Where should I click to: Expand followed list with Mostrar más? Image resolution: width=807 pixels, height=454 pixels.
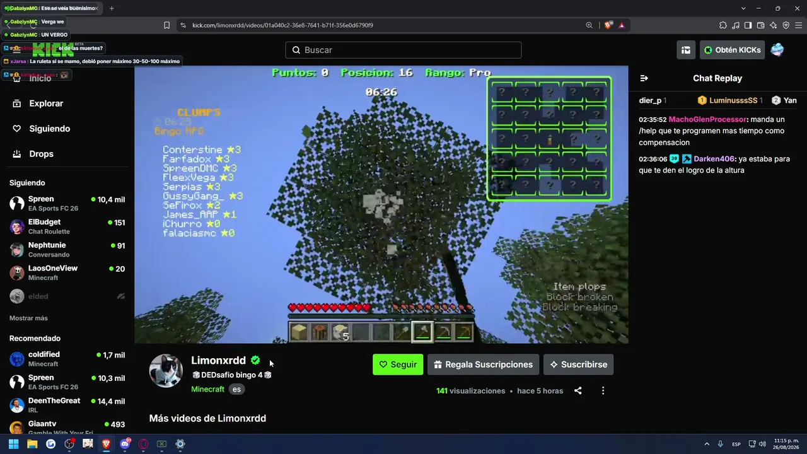pos(28,318)
